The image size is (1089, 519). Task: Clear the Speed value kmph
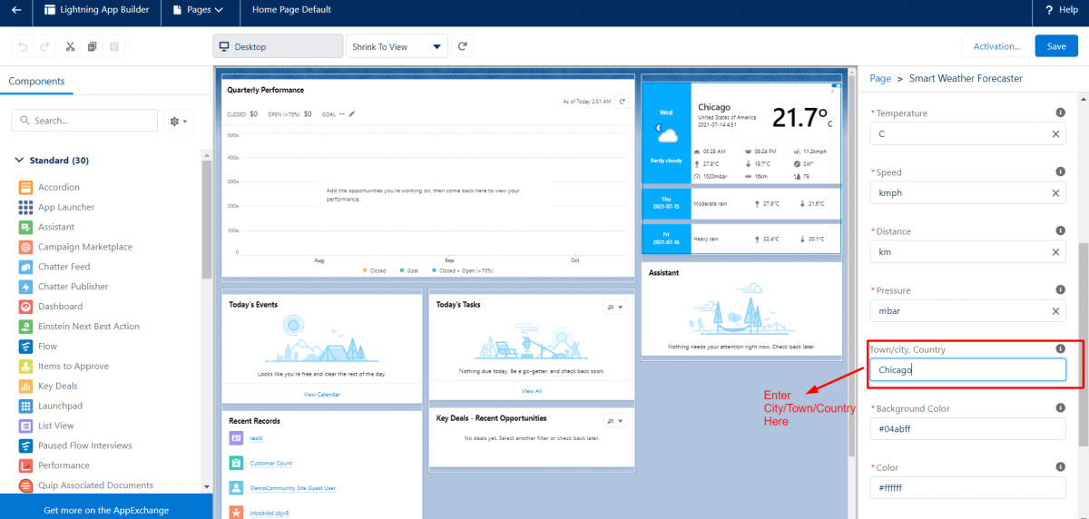coord(1055,193)
